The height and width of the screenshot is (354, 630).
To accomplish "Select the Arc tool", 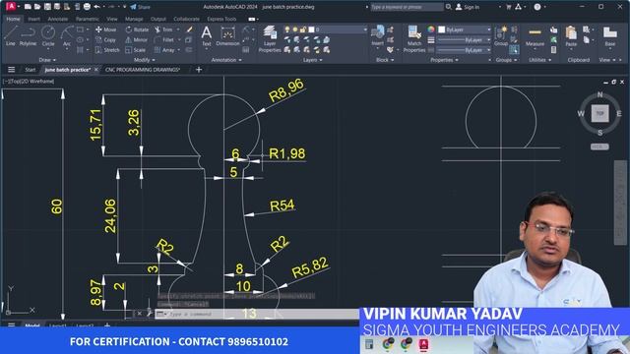I will [x=67, y=35].
